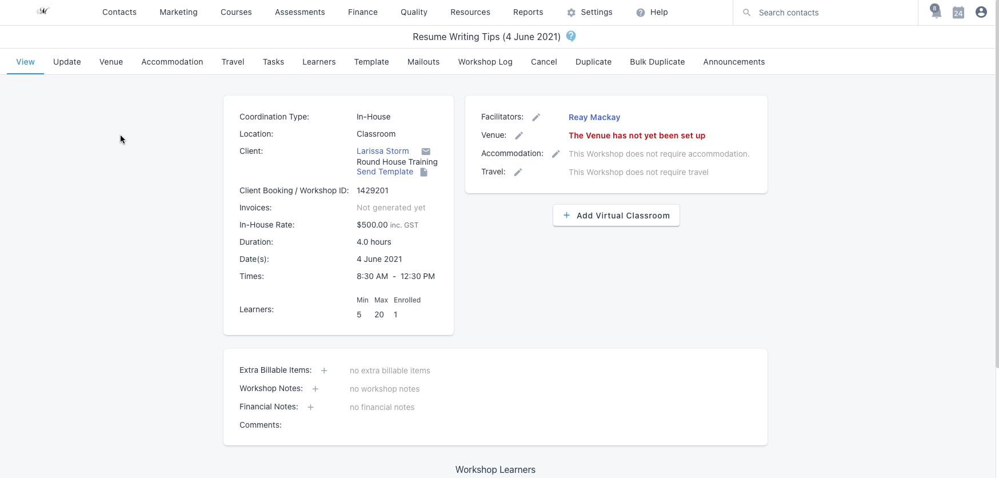Image resolution: width=999 pixels, height=478 pixels.
Task: Click the Venue not yet set up warning
Action: [x=637, y=136]
